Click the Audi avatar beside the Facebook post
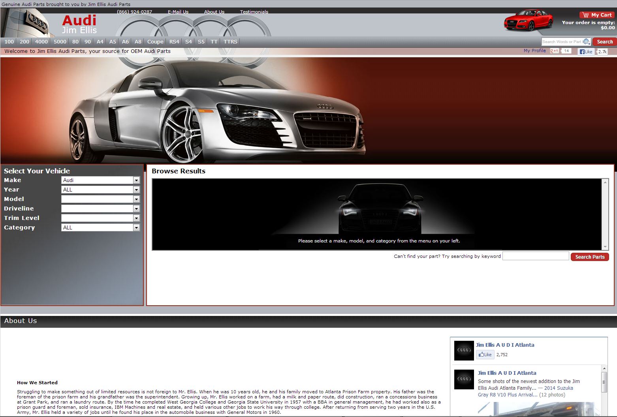 [464, 379]
